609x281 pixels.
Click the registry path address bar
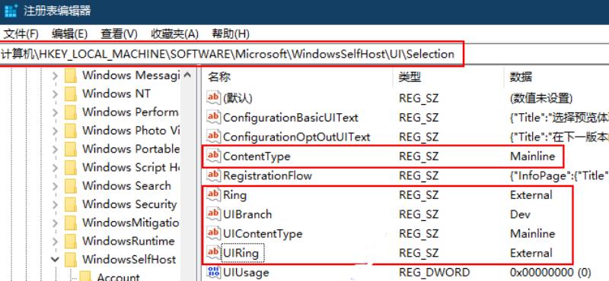point(304,54)
